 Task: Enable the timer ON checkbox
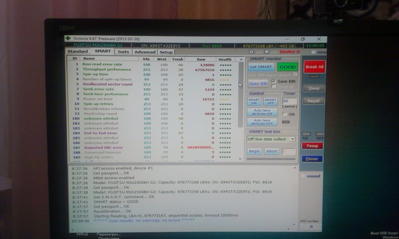click(285, 114)
